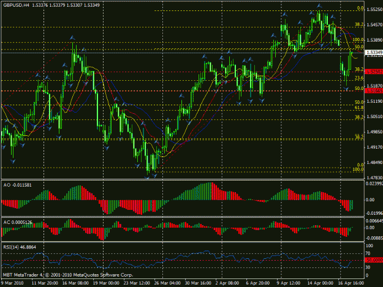Select the RSI scale value 100

370,246
